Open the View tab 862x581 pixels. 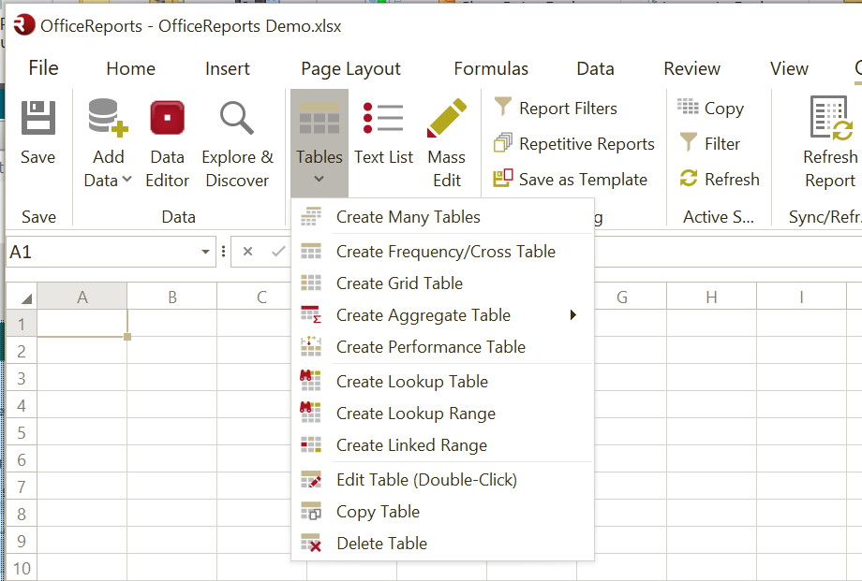(789, 68)
